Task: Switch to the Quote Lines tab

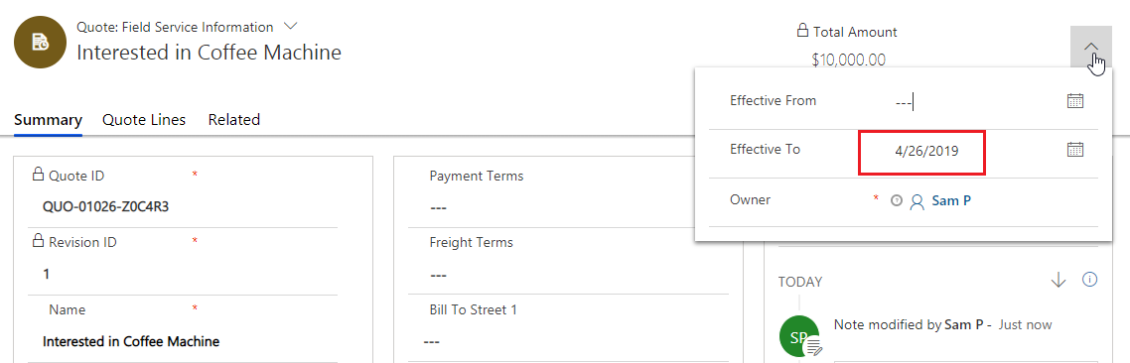Action: coord(144,120)
